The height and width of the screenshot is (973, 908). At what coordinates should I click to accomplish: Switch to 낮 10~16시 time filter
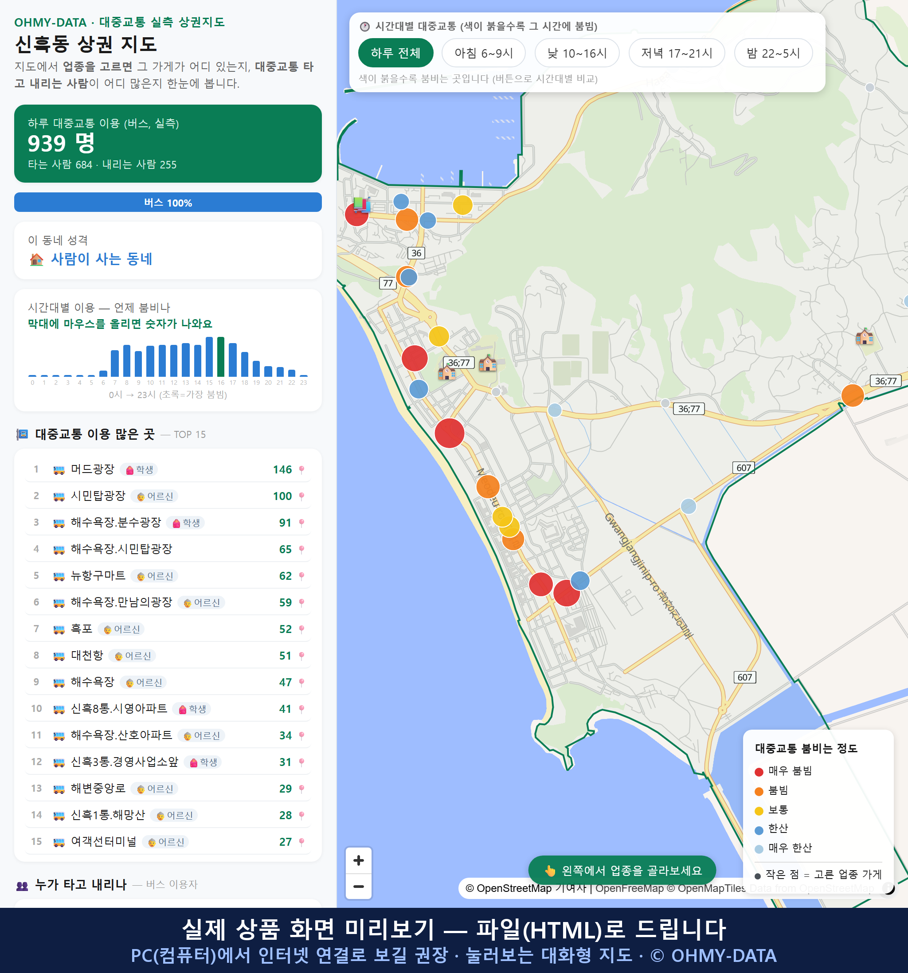pyautogui.click(x=577, y=53)
